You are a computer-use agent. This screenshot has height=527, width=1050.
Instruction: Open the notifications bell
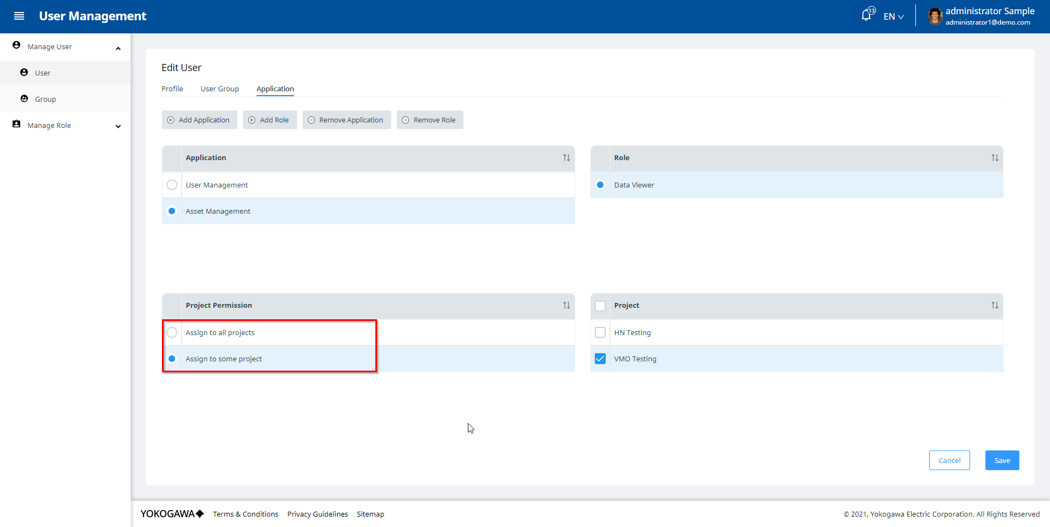(x=867, y=15)
